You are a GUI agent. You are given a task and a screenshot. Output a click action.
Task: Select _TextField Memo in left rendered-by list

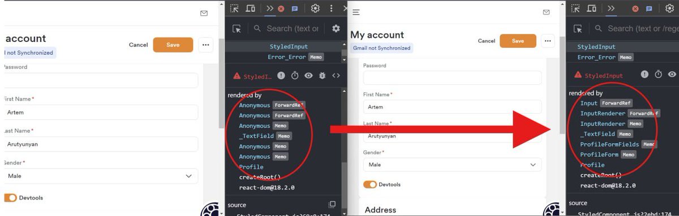[265, 136]
